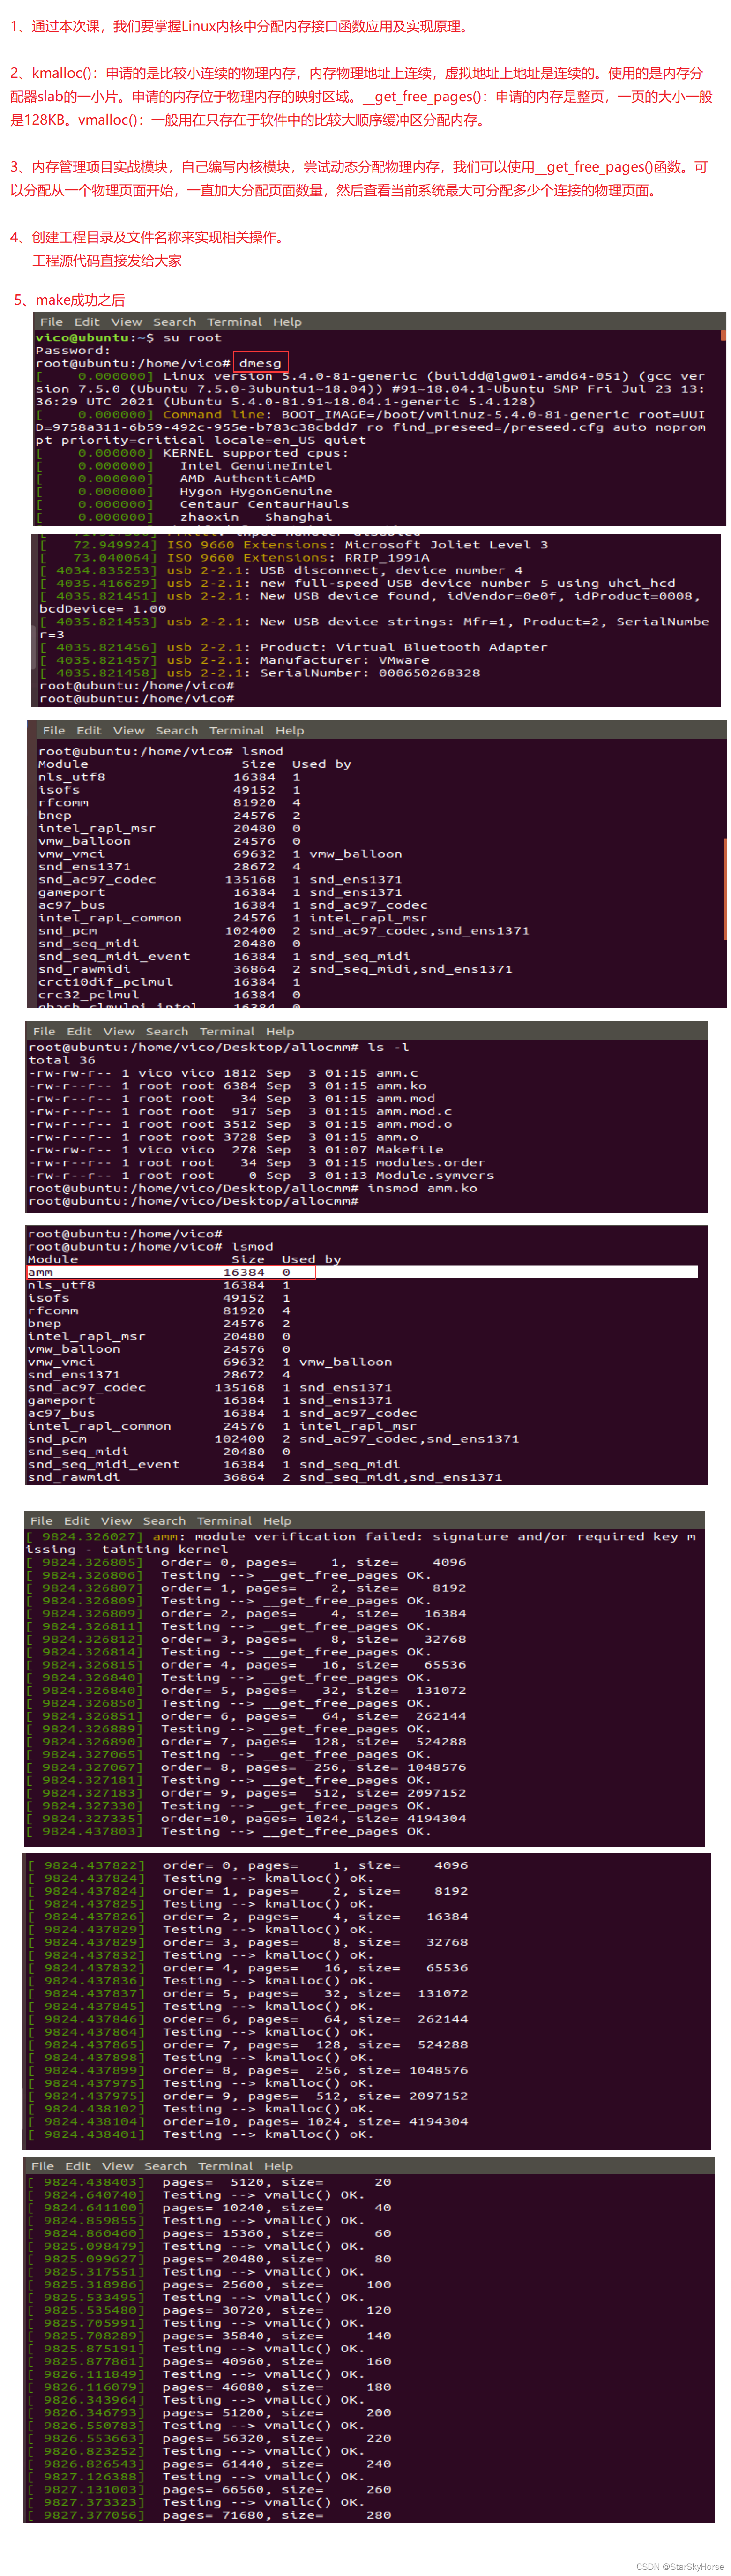Screen dimensions: 731x2576
Task: Select the highlighted 'amm' module row
Action: point(362,1272)
